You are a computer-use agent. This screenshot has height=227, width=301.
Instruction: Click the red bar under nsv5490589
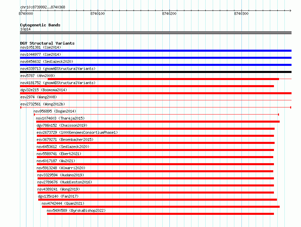click(x=161, y=214)
